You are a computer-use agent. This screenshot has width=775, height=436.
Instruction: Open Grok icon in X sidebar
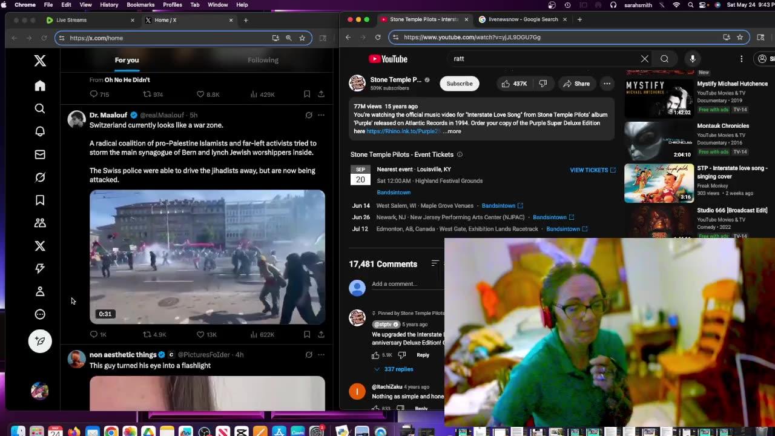(x=40, y=177)
